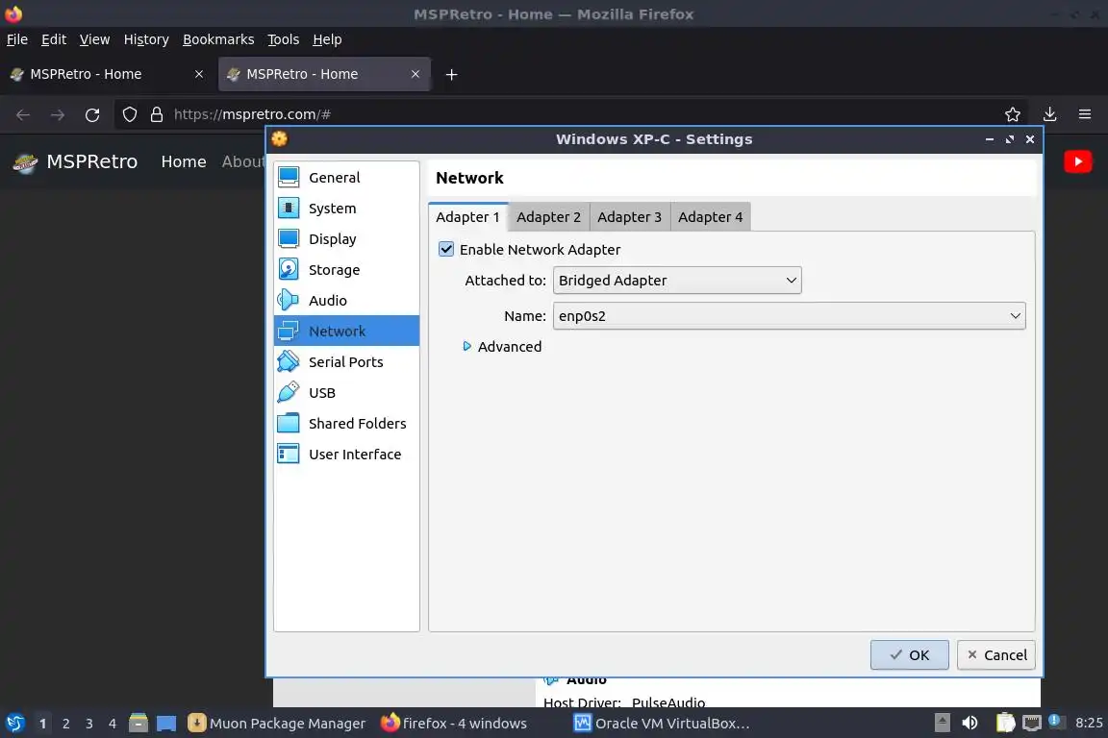Click the Network category in the sidebar

346,331
